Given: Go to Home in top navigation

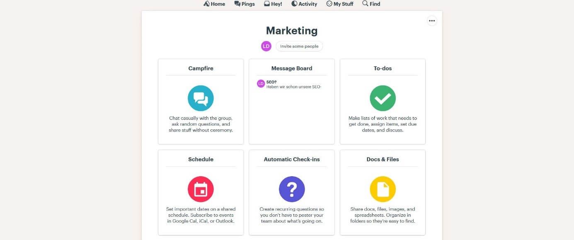Looking at the screenshot, I should (214, 4).
